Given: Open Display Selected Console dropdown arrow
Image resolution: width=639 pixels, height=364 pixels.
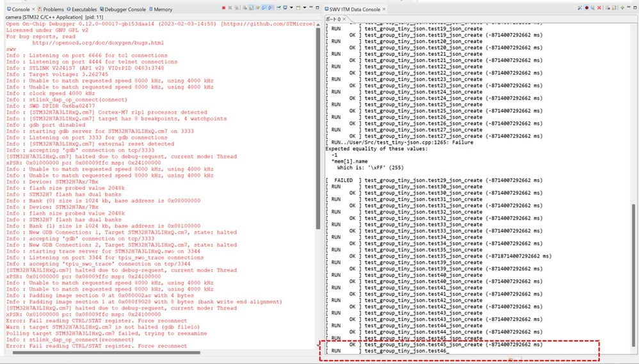Looking at the screenshot, I should coord(291,8).
